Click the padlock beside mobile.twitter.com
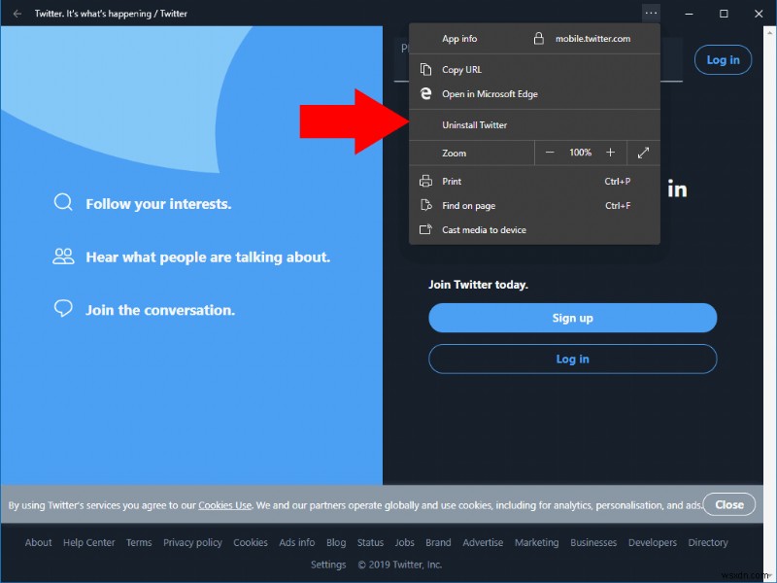The width and height of the screenshot is (777, 583). pos(537,39)
